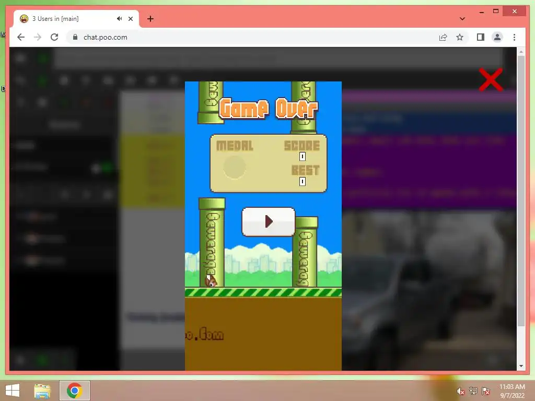Click the BEST label on the scoreboard
535x401 pixels.
click(305, 170)
